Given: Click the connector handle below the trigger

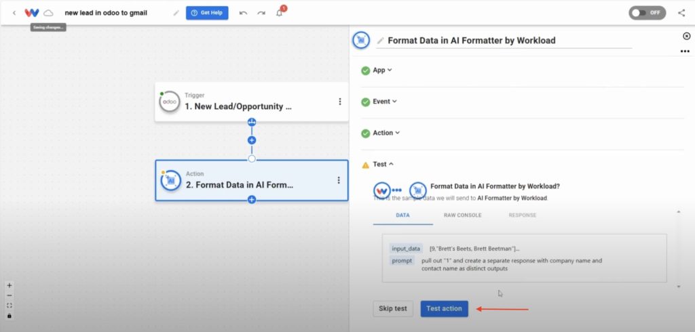Looking at the screenshot, I should [252, 122].
